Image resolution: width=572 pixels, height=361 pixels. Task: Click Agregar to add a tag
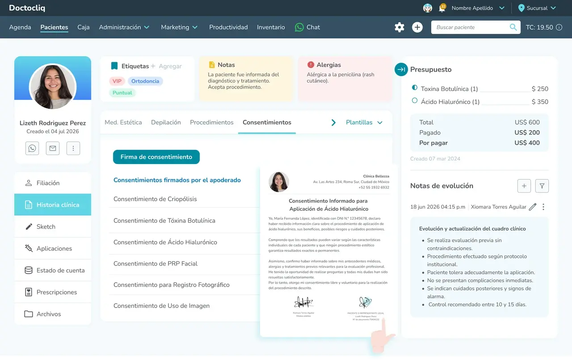point(170,66)
